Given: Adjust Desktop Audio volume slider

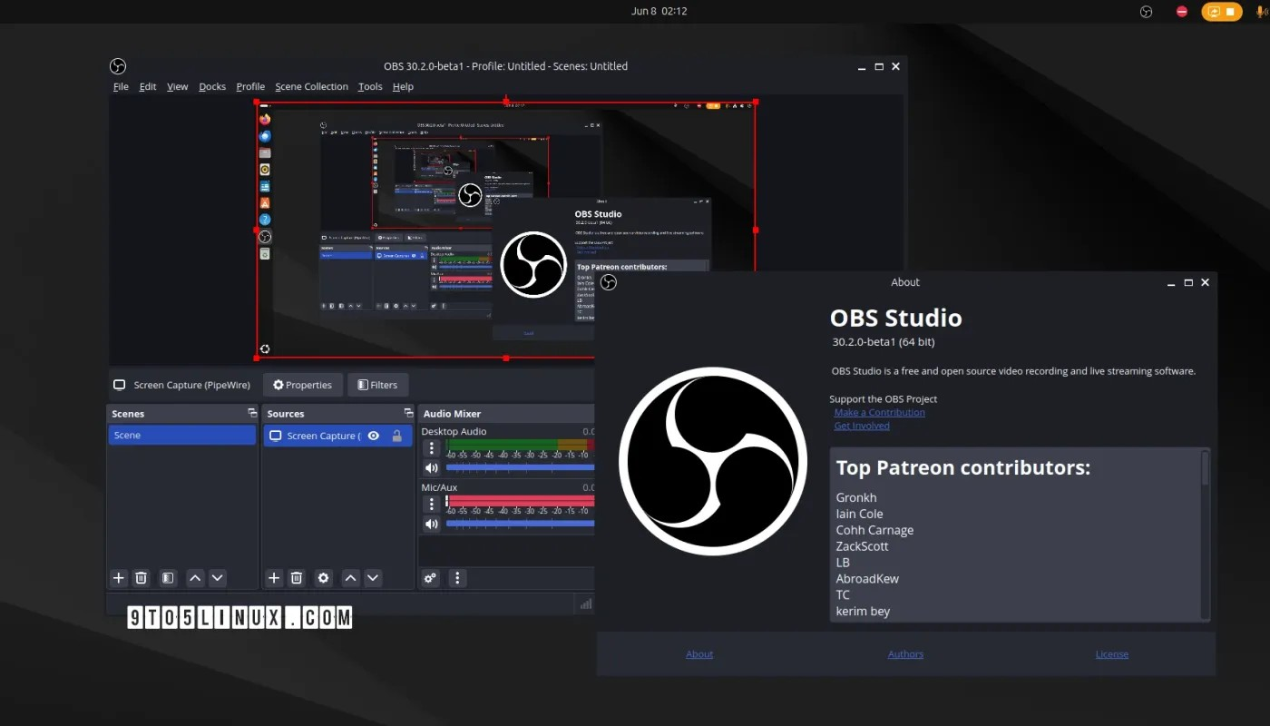Looking at the screenshot, I should point(520,467).
